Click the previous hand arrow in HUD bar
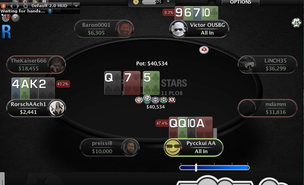Image resolution: width=304 pixels, height=185 pixels. tap(12, 6)
